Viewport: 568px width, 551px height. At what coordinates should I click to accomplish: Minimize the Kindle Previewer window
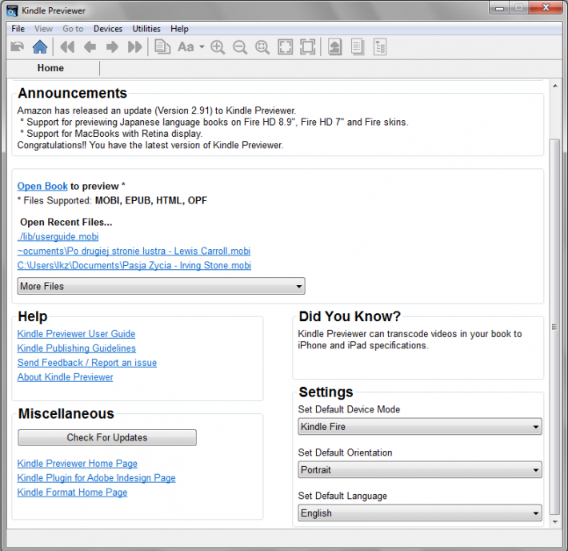[x=499, y=8]
